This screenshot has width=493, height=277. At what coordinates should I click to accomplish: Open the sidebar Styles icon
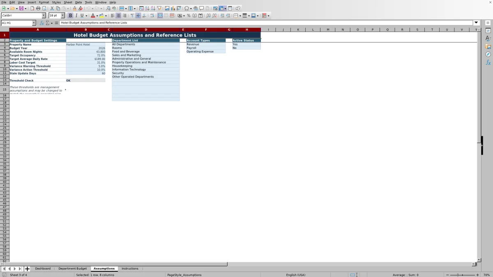(x=488, y=39)
